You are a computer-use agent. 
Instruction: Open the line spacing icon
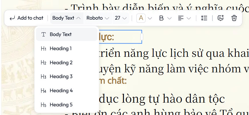tap(204, 18)
